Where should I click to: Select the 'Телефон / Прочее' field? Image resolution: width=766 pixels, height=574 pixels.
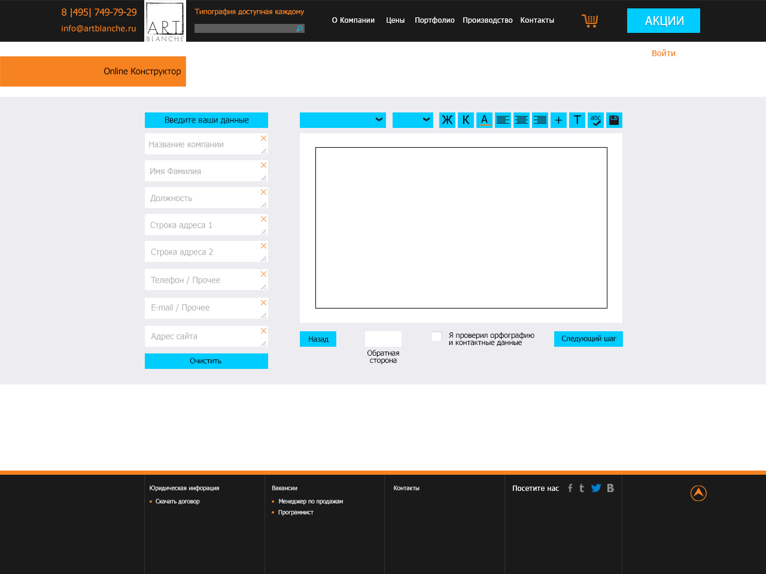pyautogui.click(x=206, y=280)
